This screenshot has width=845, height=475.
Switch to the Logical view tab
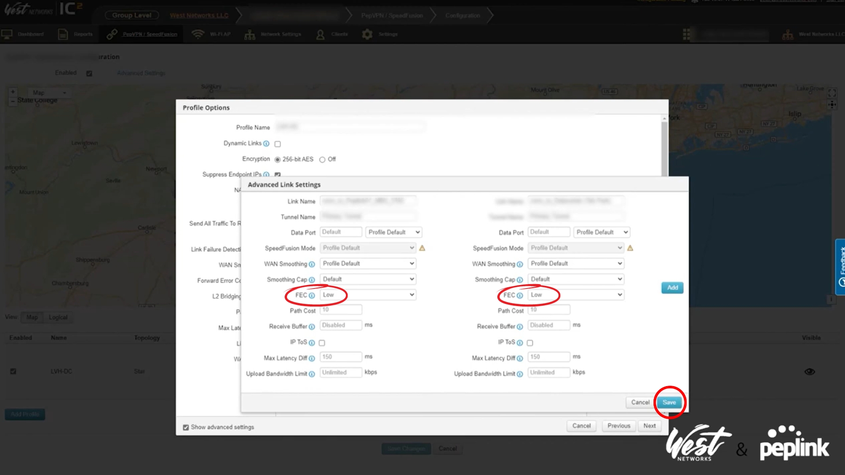pos(58,318)
